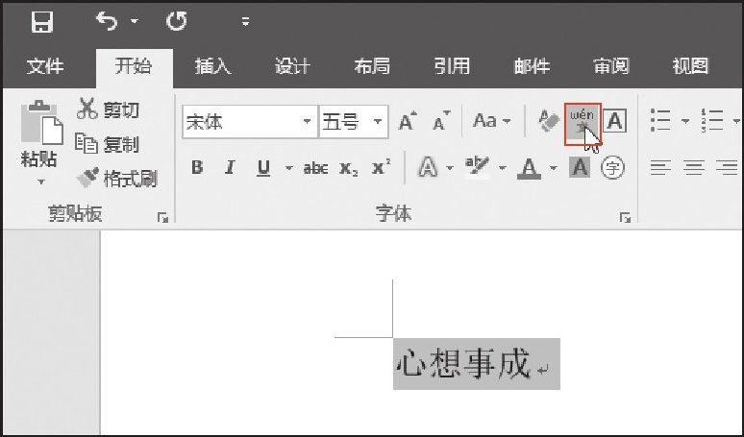Open the undo history dropdown arrow
The width and height of the screenshot is (744, 437).
click(x=135, y=21)
